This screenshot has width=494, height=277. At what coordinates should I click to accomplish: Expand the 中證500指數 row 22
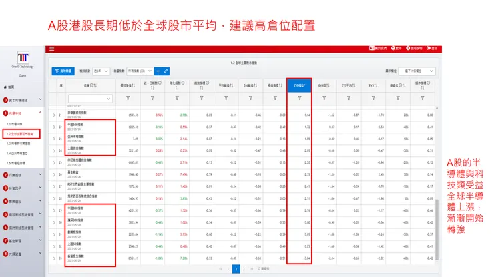point(54,127)
